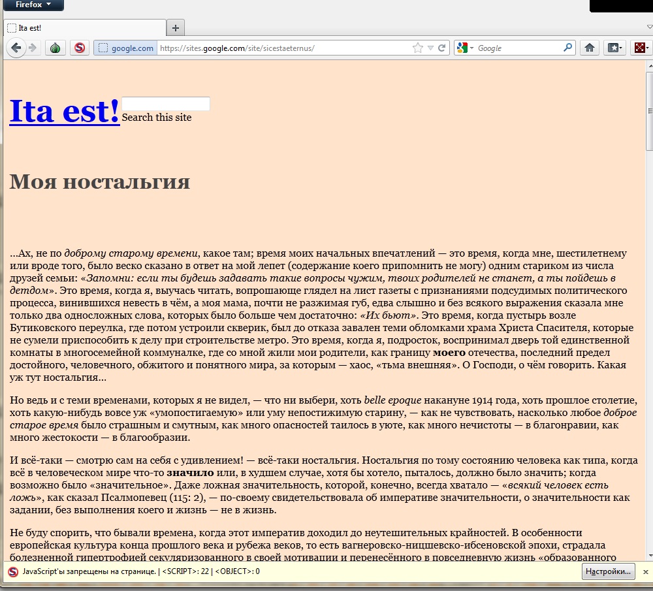Click the search magnifier icon in Google box
Screen dimensions: 653x591
pos(567,48)
